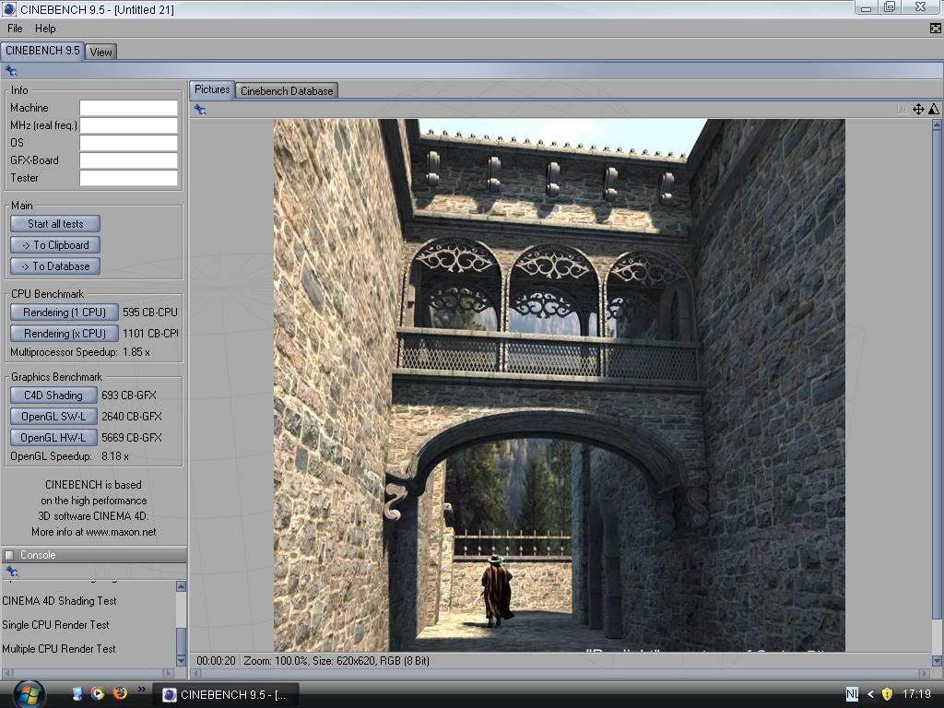Click the status bar zoom and size info

coord(336,661)
